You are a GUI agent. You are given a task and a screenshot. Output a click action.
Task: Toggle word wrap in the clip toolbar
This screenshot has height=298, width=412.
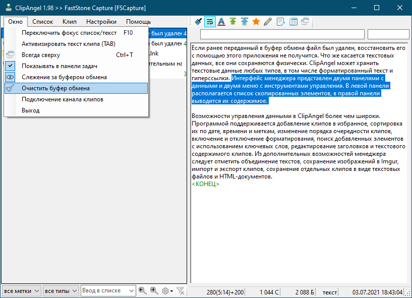(x=210, y=22)
